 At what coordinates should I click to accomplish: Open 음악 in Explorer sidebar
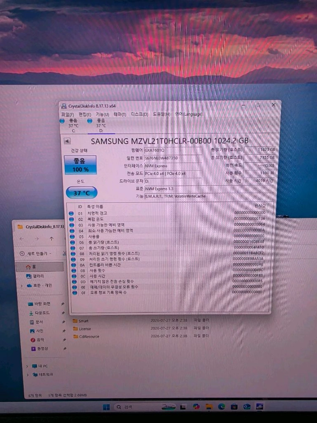point(37,340)
